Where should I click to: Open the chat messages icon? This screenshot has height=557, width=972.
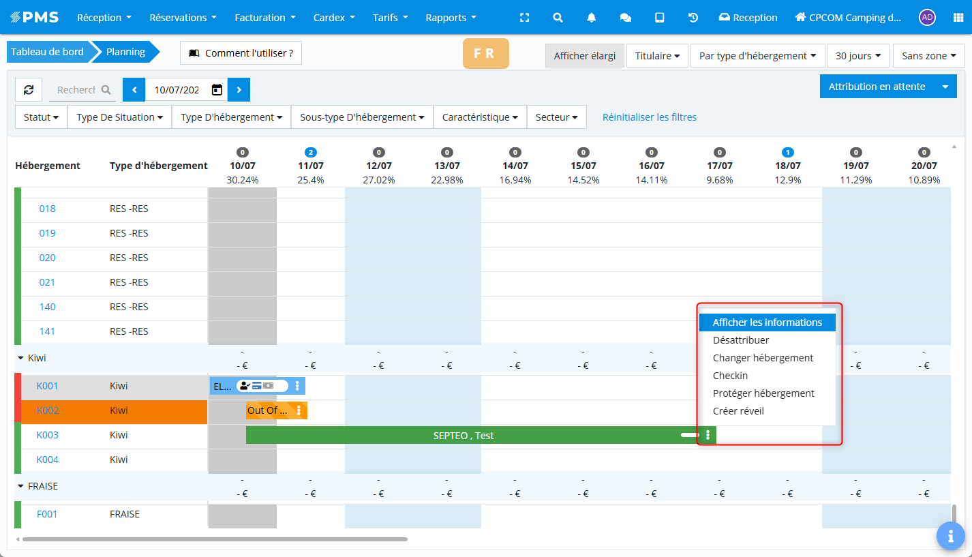point(625,18)
